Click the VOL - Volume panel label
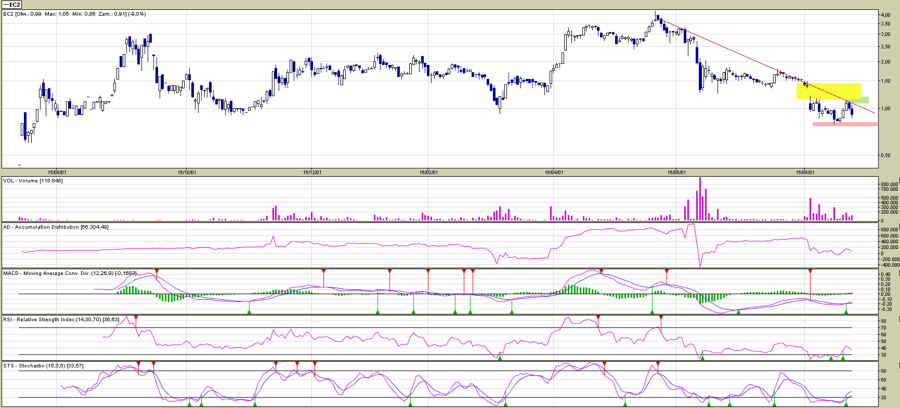900x408 pixels. coord(32,181)
